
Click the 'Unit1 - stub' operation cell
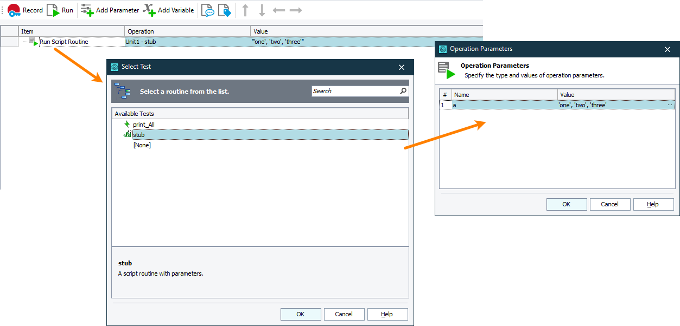pyautogui.click(x=188, y=42)
